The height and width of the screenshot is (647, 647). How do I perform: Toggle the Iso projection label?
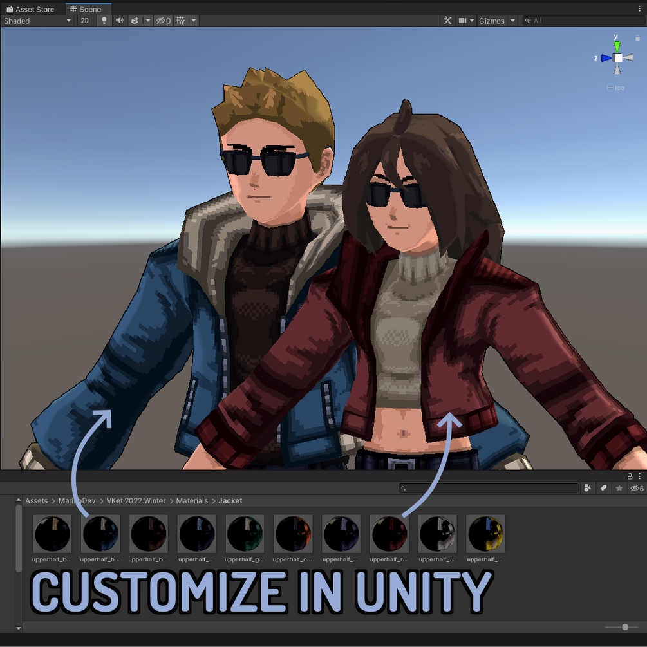[x=615, y=88]
